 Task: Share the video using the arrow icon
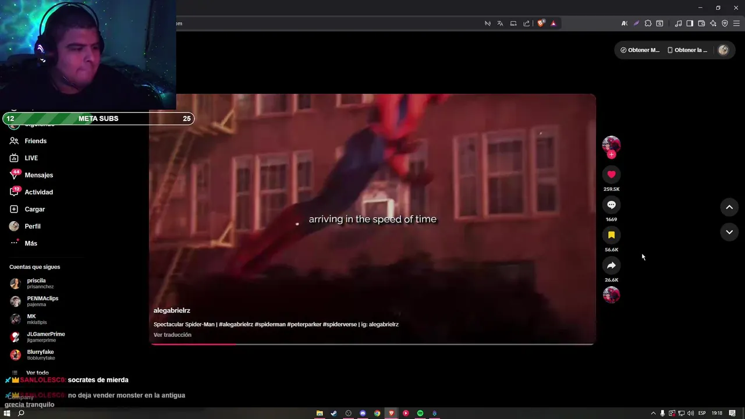(x=611, y=265)
